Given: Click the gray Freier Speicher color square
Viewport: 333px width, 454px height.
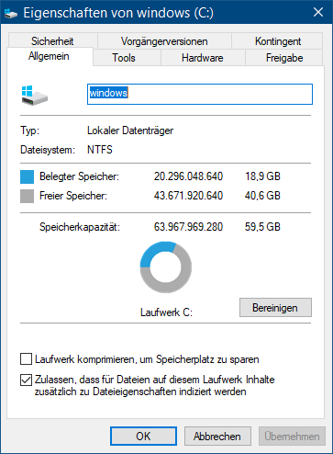Looking at the screenshot, I should pyautogui.click(x=27, y=196).
